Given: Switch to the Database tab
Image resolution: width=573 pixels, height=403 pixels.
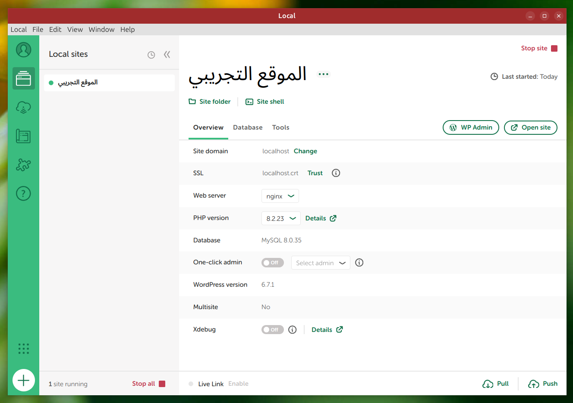Looking at the screenshot, I should click(248, 127).
